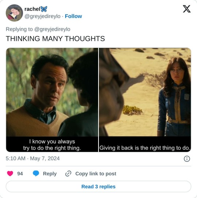Viewport: 197px width, 198px height.
Task: Open rachel's profile avatar
Action: (14, 13)
